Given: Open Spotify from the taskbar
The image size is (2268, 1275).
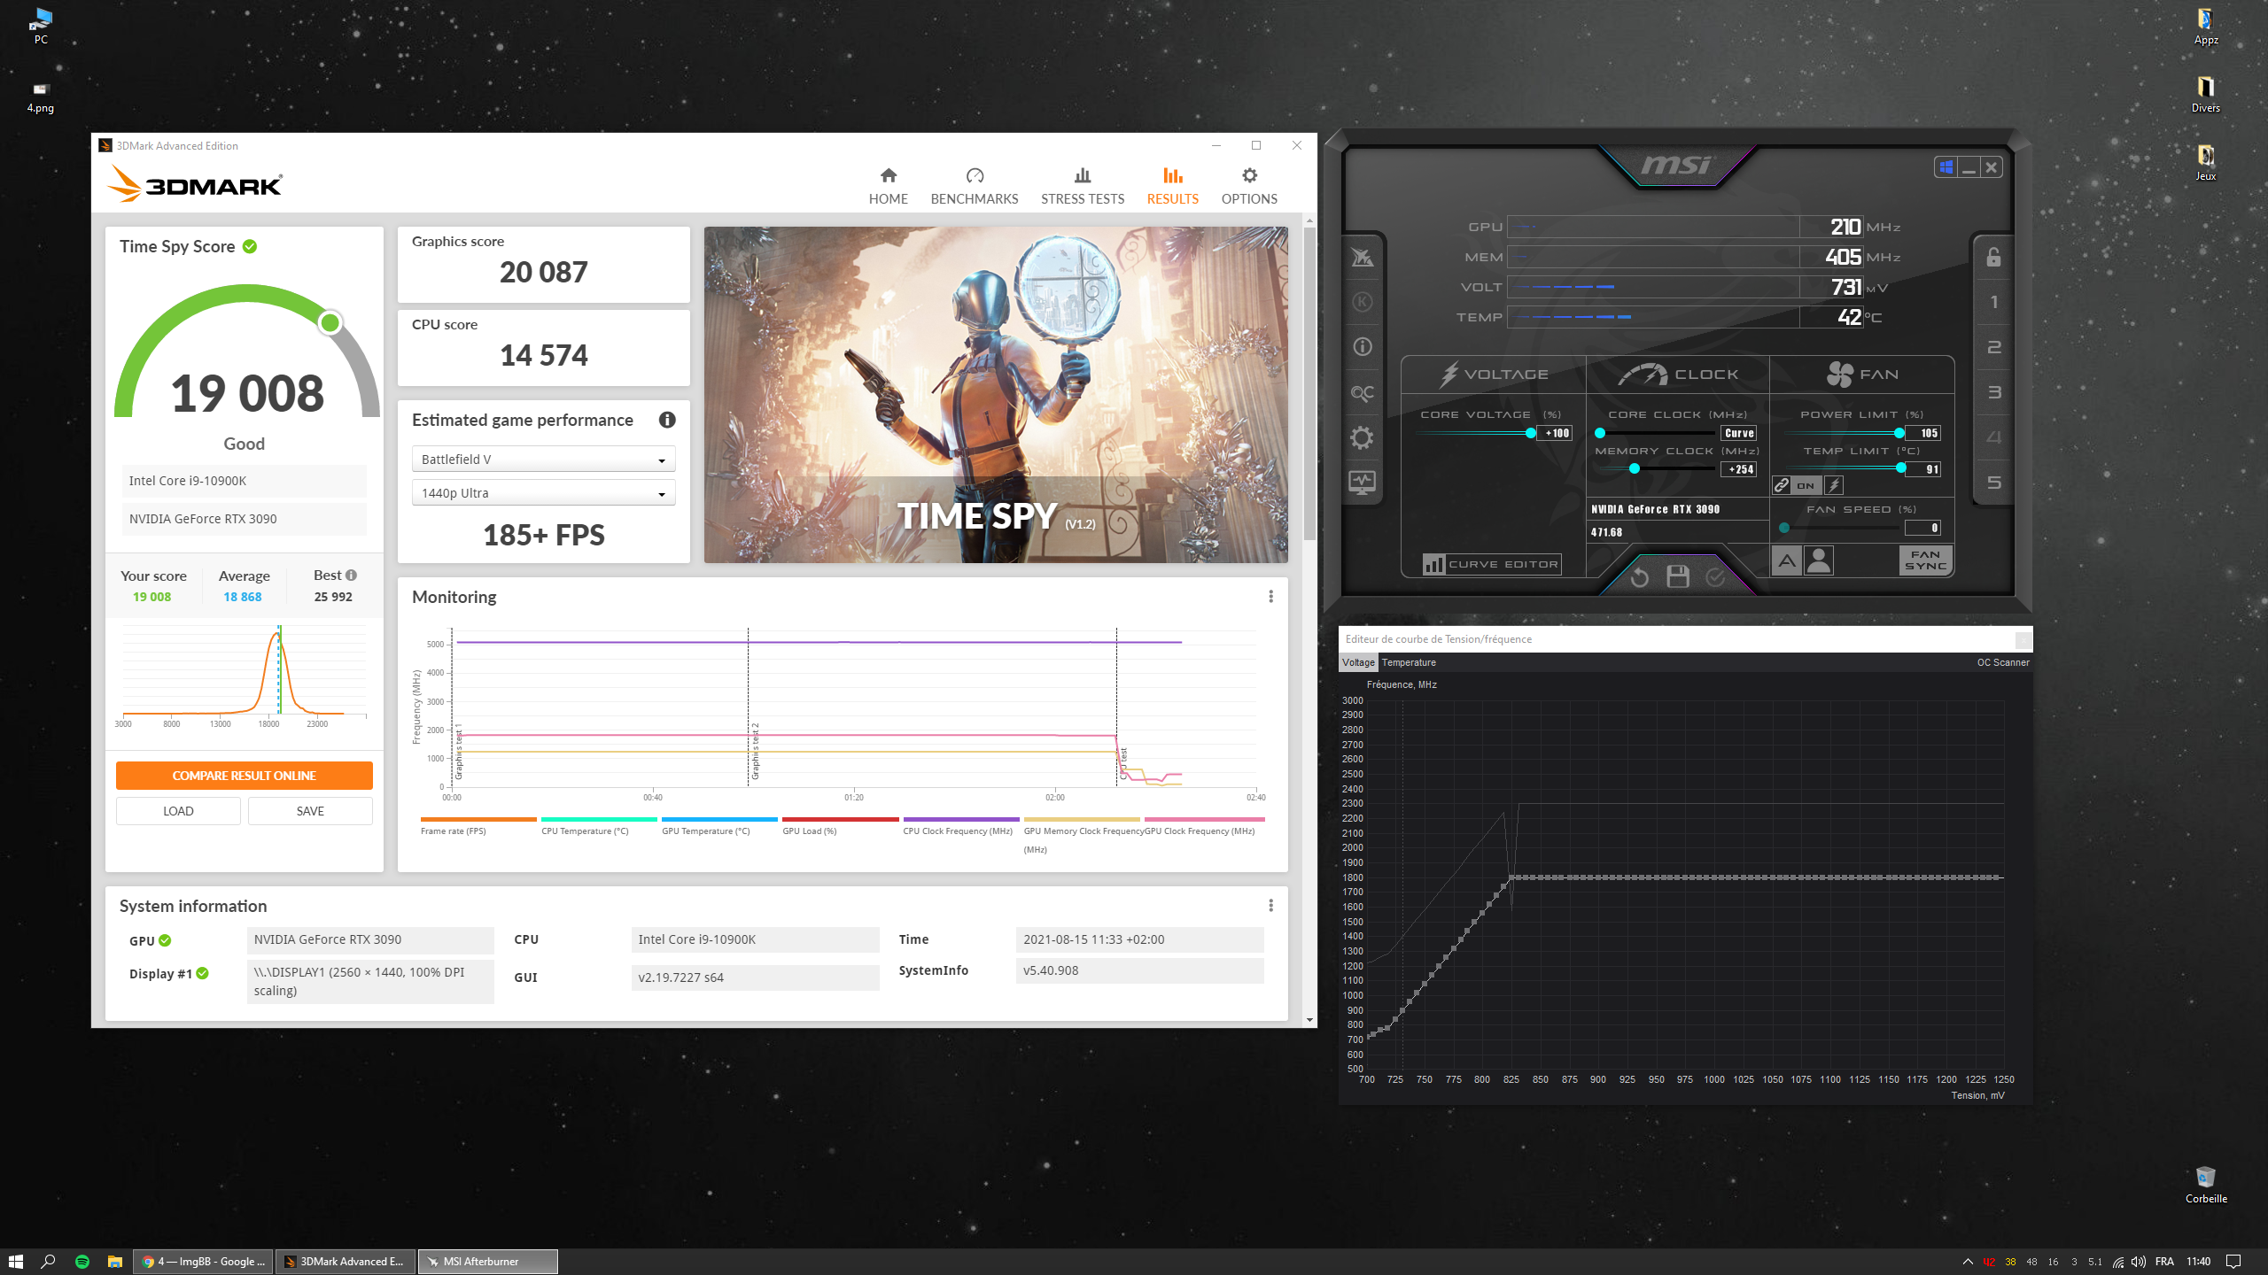Looking at the screenshot, I should (82, 1262).
